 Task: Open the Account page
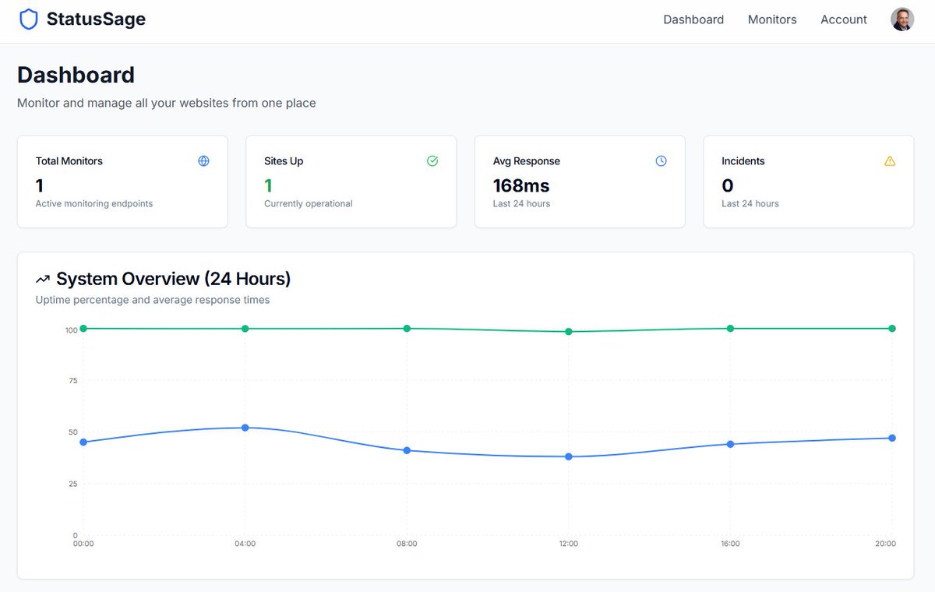click(843, 19)
